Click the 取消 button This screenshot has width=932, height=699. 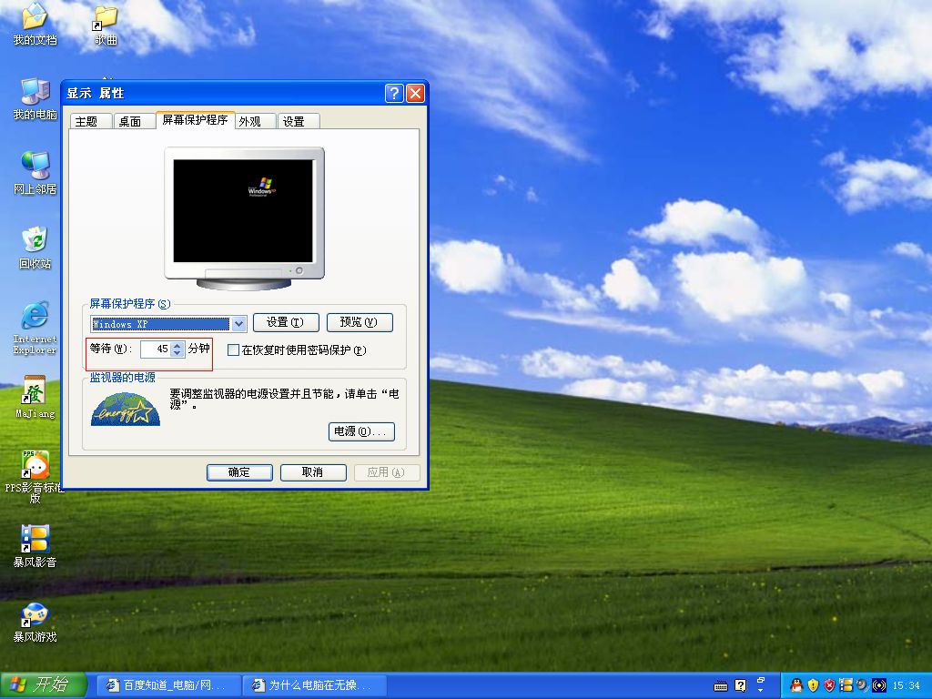tap(313, 472)
